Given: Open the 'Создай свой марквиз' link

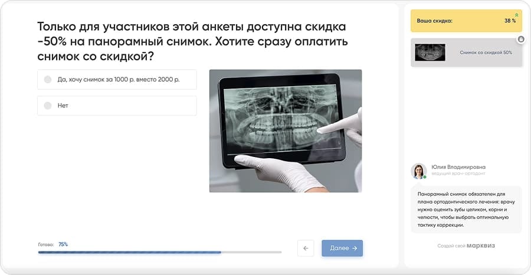Looking at the screenshot, I should (466, 246).
